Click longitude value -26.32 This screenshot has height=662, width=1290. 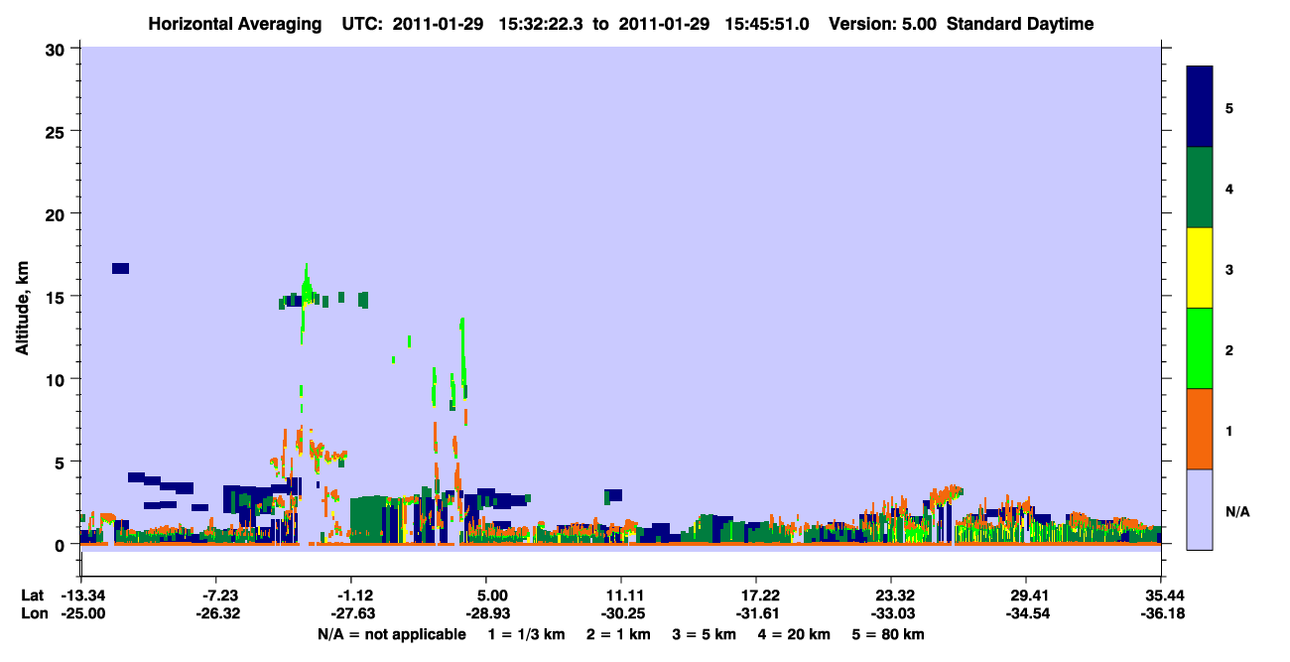click(x=216, y=614)
